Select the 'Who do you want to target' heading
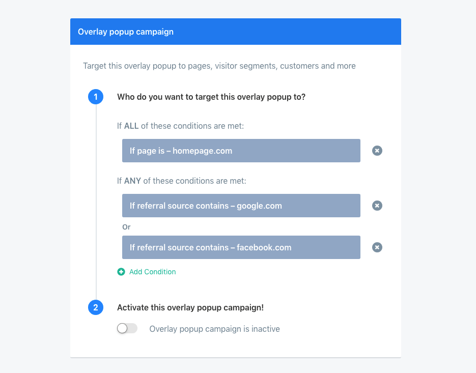 click(x=211, y=97)
